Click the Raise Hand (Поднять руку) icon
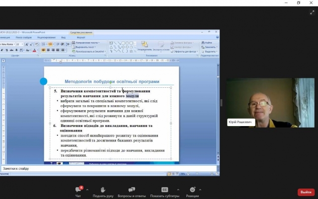This screenshot has height=199, width=318. 103,190
